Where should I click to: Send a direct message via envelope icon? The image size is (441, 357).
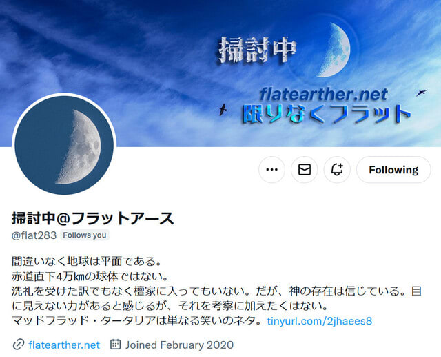pos(305,170)
